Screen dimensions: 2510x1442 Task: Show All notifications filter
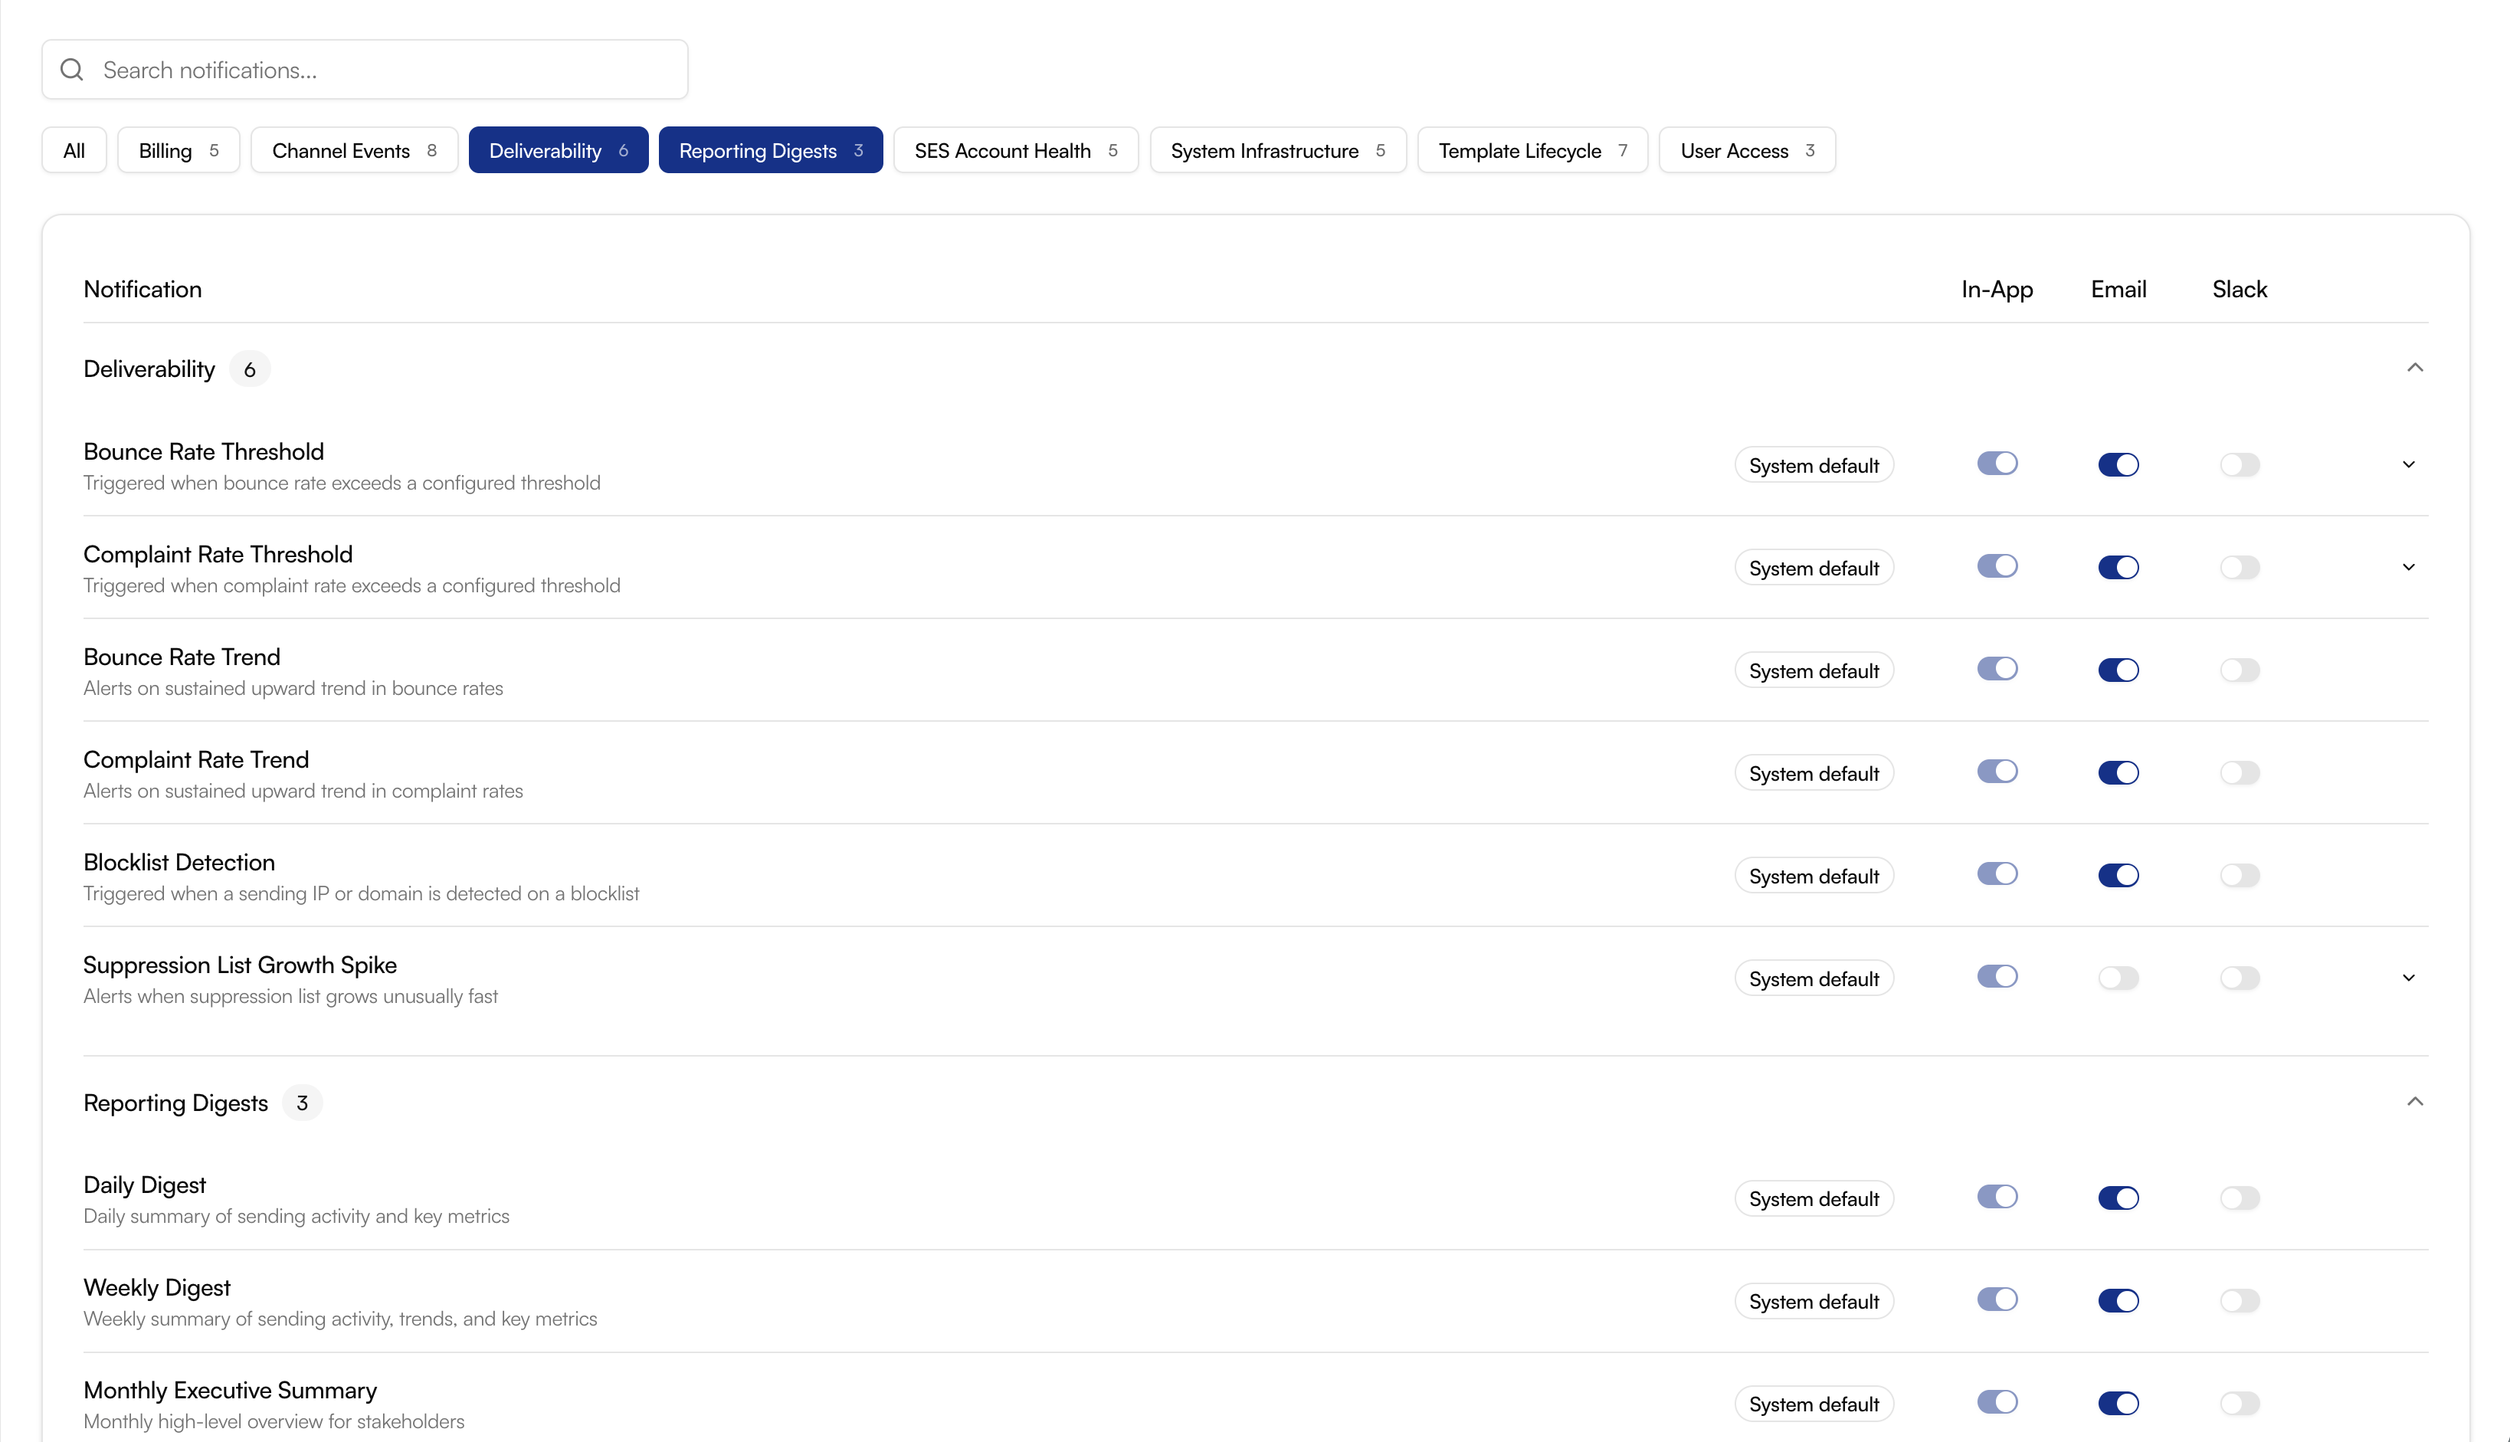pos(74,150)
